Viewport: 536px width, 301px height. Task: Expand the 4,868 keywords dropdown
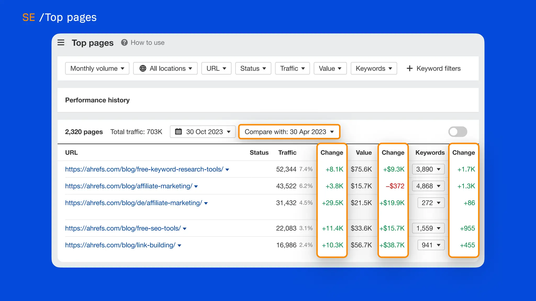[428, 186]
